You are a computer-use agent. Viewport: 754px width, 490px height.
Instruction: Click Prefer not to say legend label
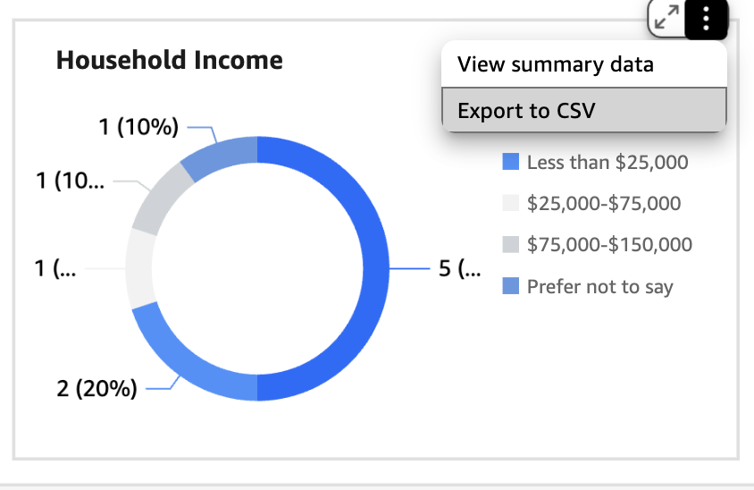click(599, 286)
